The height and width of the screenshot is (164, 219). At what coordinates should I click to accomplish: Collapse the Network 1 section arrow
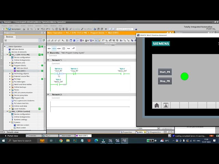[48, 60]
